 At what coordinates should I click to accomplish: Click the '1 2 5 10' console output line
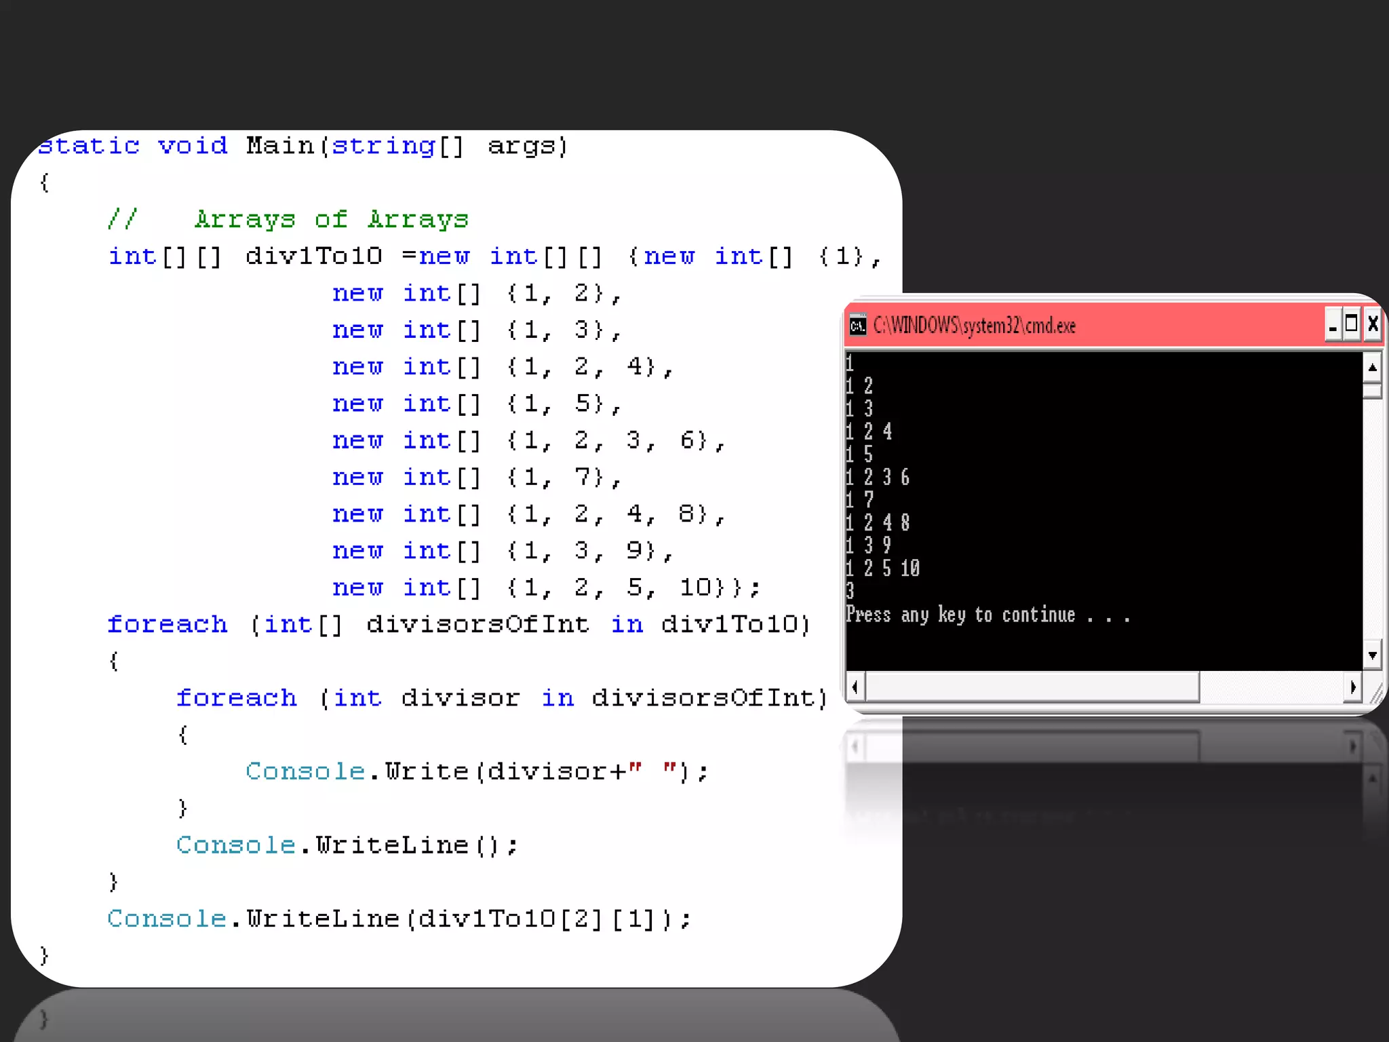(882, 568)
